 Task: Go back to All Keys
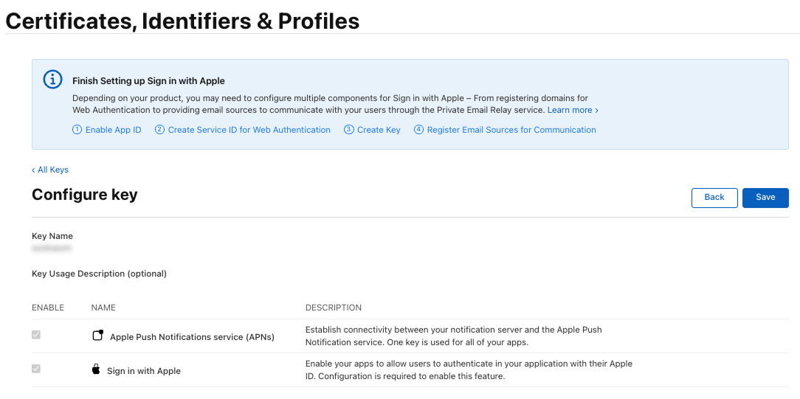coord(50,170)
